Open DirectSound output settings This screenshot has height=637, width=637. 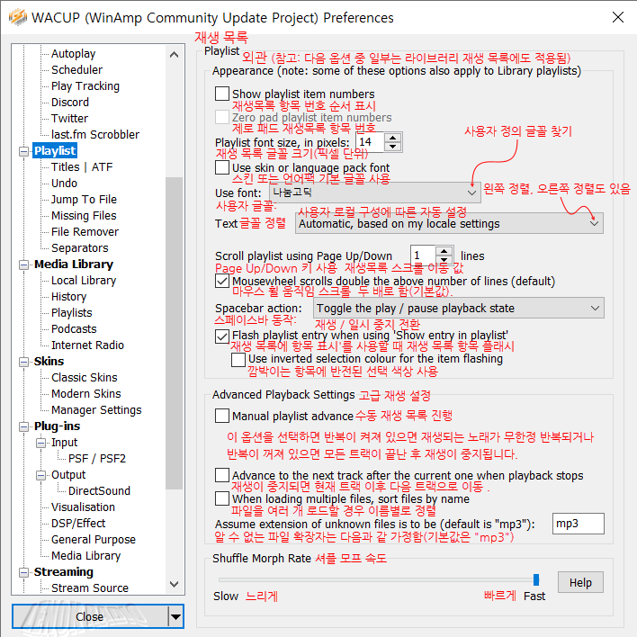tap(99, 491)
